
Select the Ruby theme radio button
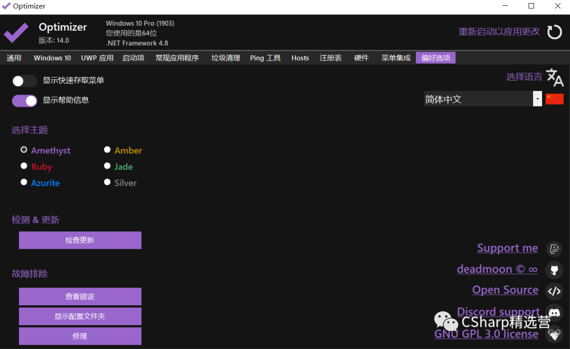[x=24, y=166]
